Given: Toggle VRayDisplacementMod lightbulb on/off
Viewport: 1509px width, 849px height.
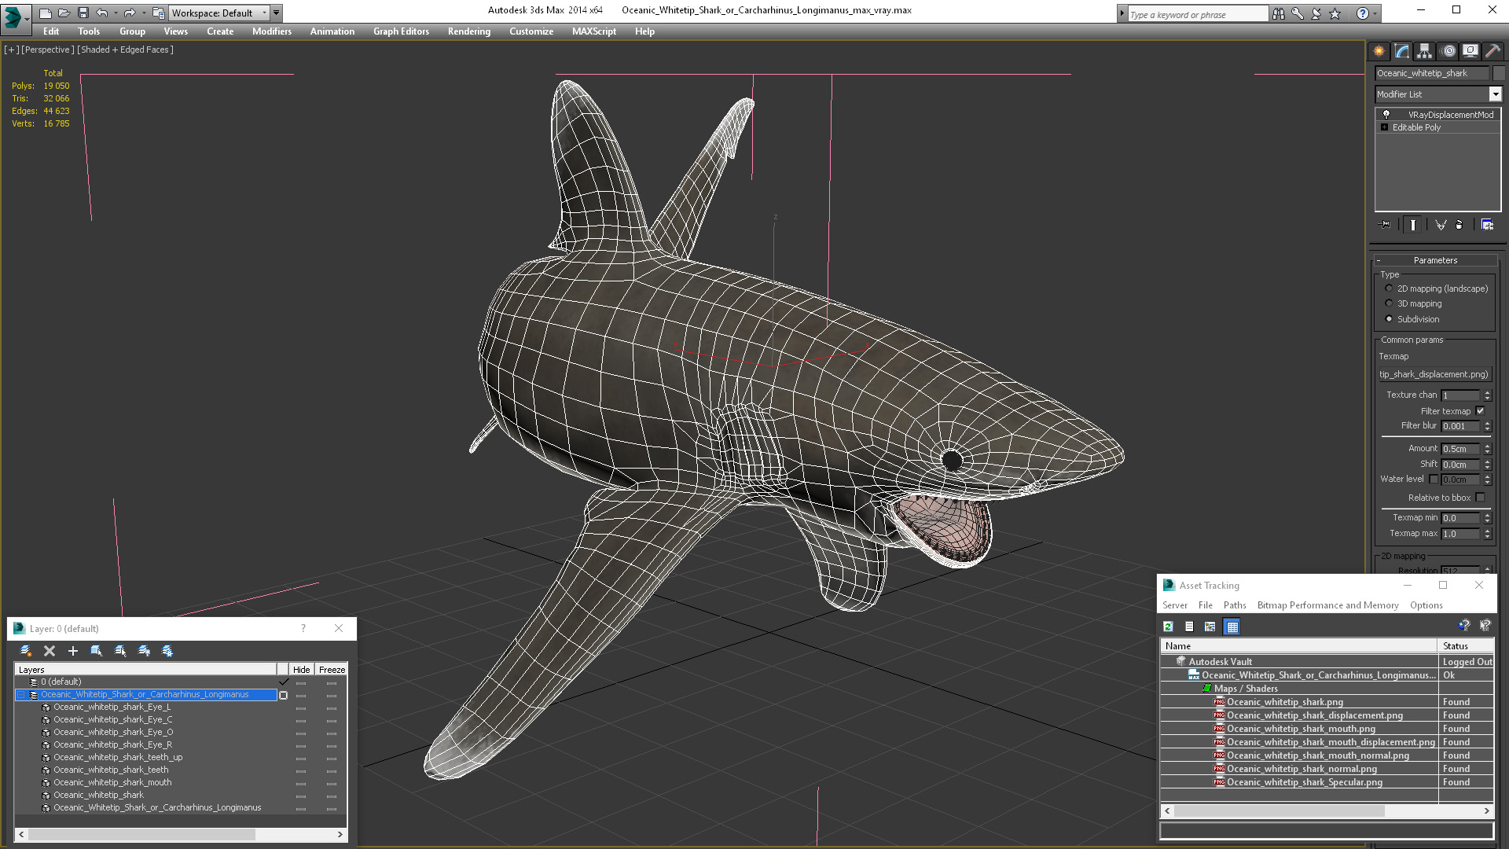Looking at the screenshot, I should 1386,115.
